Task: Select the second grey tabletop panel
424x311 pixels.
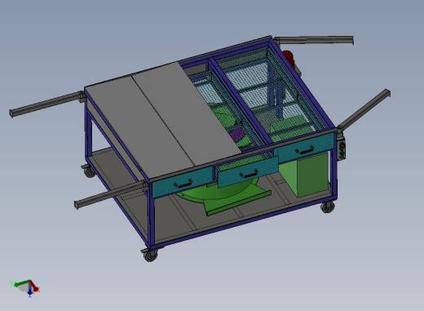Action: (187, 113)
